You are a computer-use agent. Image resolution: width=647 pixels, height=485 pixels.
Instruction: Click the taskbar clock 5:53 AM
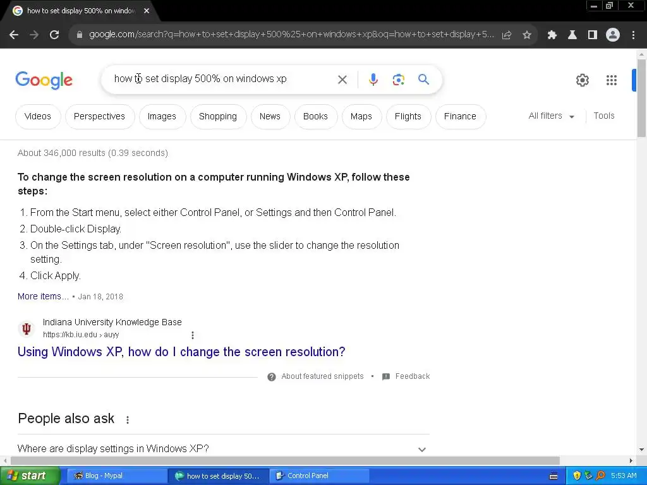tap(624, 476)
